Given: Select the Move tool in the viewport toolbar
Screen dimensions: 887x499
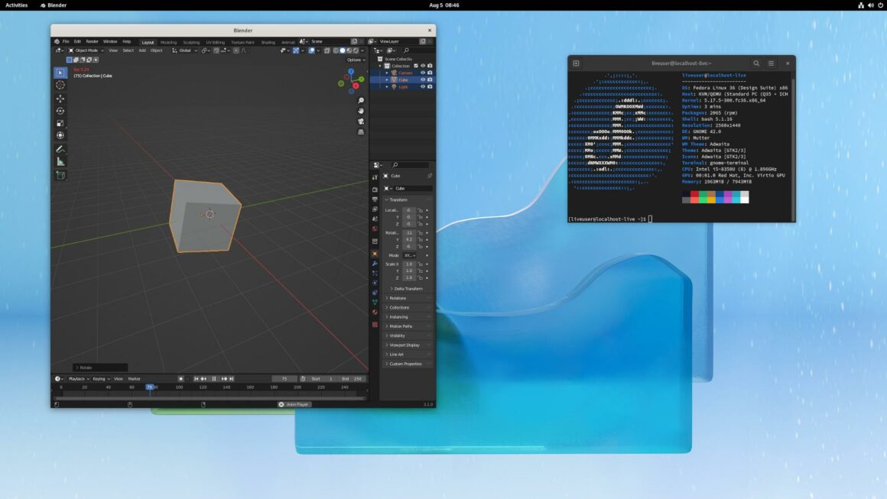Looking at the screenshot, I should click(x=61, y=99).
